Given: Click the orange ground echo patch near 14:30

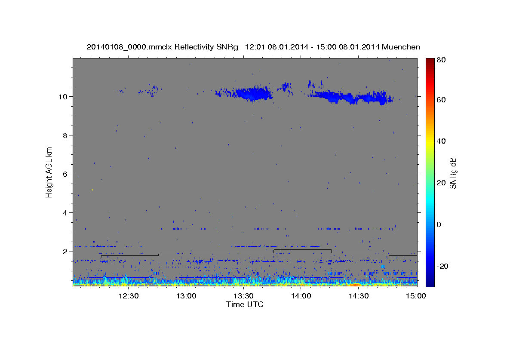Looking at the screenshot, I should [355, 284].
